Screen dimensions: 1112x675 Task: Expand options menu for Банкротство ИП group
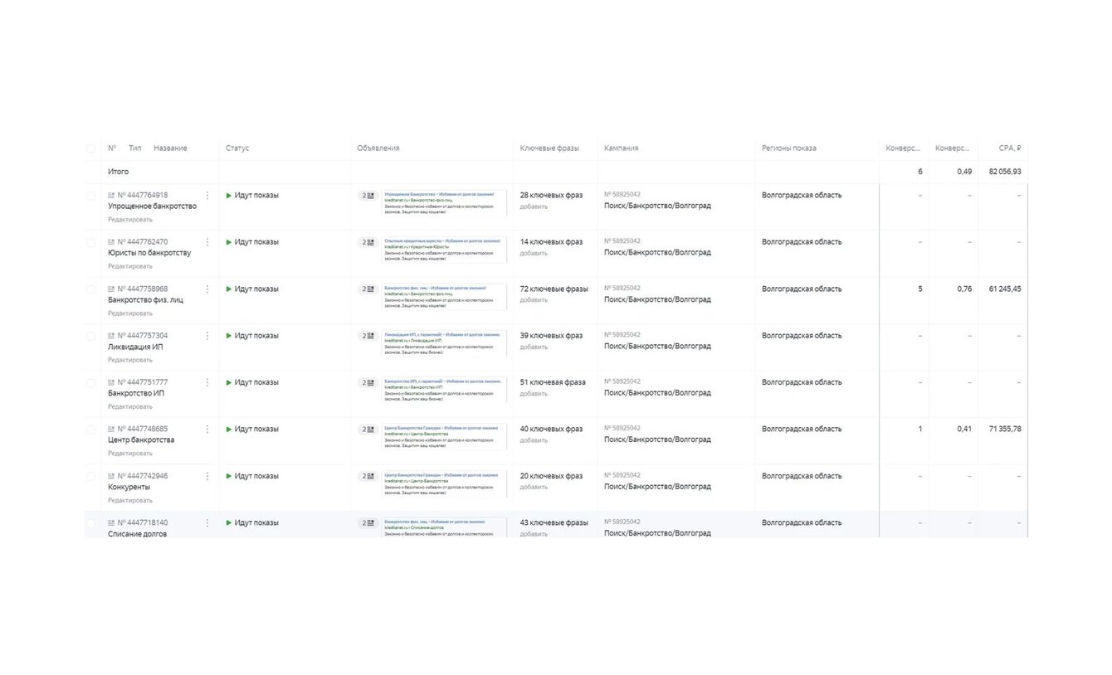click(207, 383)
